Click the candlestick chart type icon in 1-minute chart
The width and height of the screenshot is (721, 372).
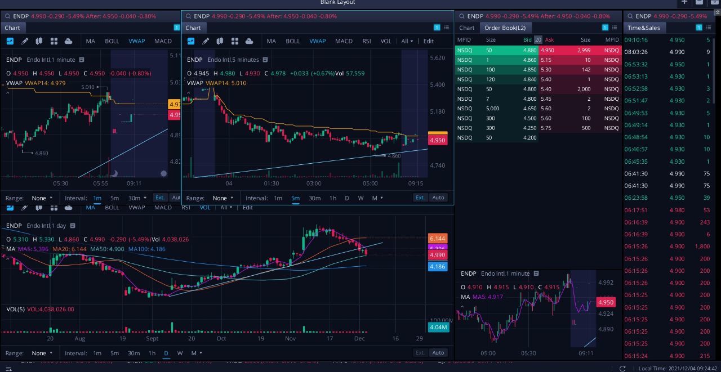point(39,41)
